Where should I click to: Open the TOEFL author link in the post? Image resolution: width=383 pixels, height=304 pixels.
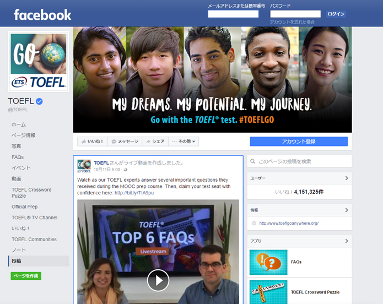click(x=101, y=163)
